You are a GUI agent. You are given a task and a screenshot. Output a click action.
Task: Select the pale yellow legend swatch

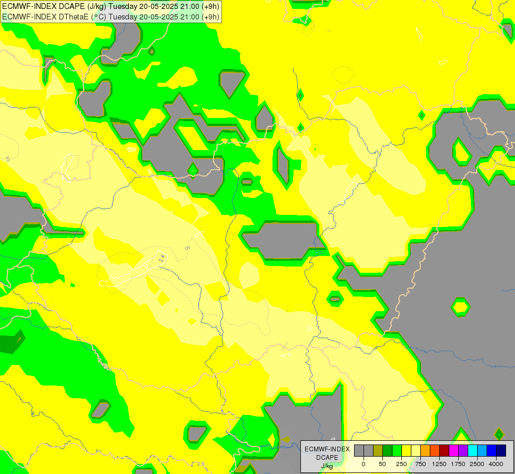[416, 450]
